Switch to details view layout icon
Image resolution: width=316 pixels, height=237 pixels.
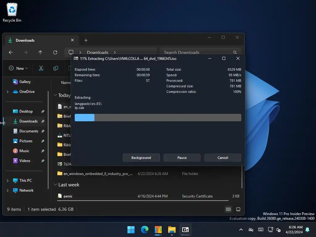(228, 209)
